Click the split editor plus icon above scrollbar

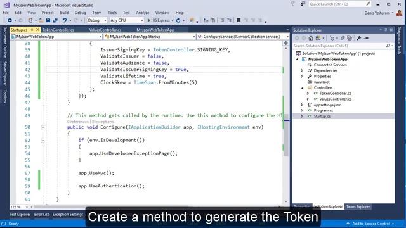286,43
